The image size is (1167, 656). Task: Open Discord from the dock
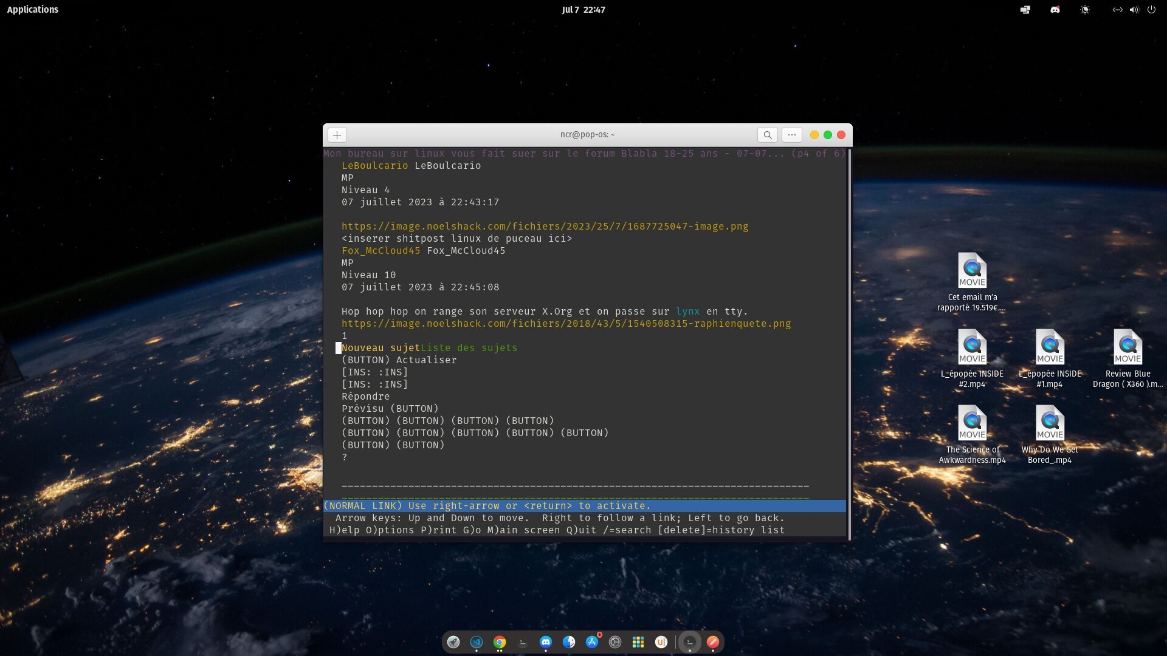[546, 642]
